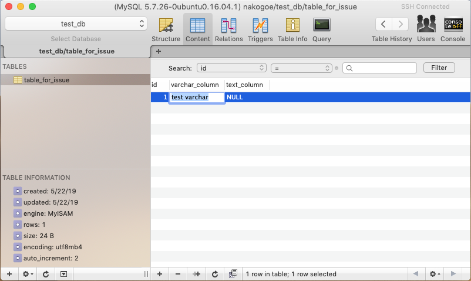This screenshot has height=281, width=471.
Task: Open the Triggers view
Action: pyautogui.click(x=260, y=29)
